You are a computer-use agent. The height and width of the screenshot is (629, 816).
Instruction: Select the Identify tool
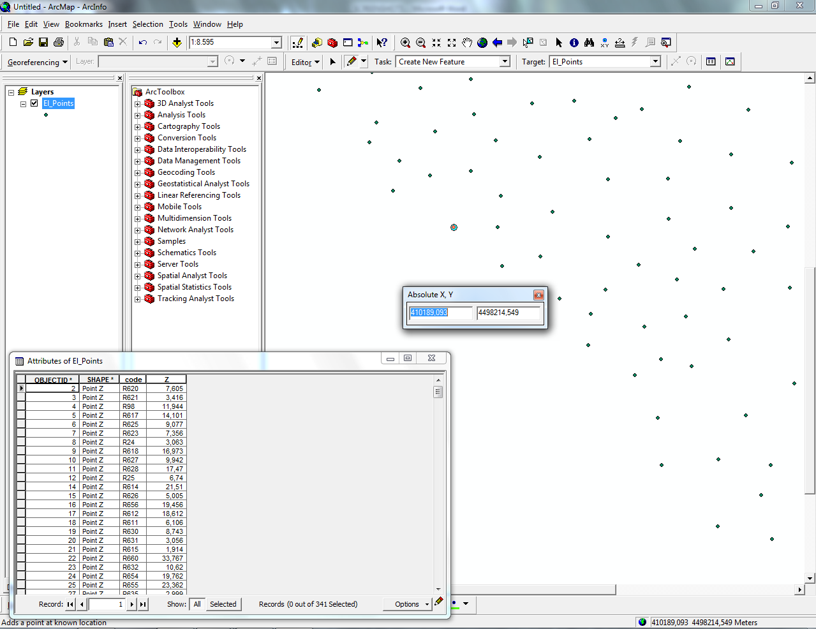click(574, 43)
